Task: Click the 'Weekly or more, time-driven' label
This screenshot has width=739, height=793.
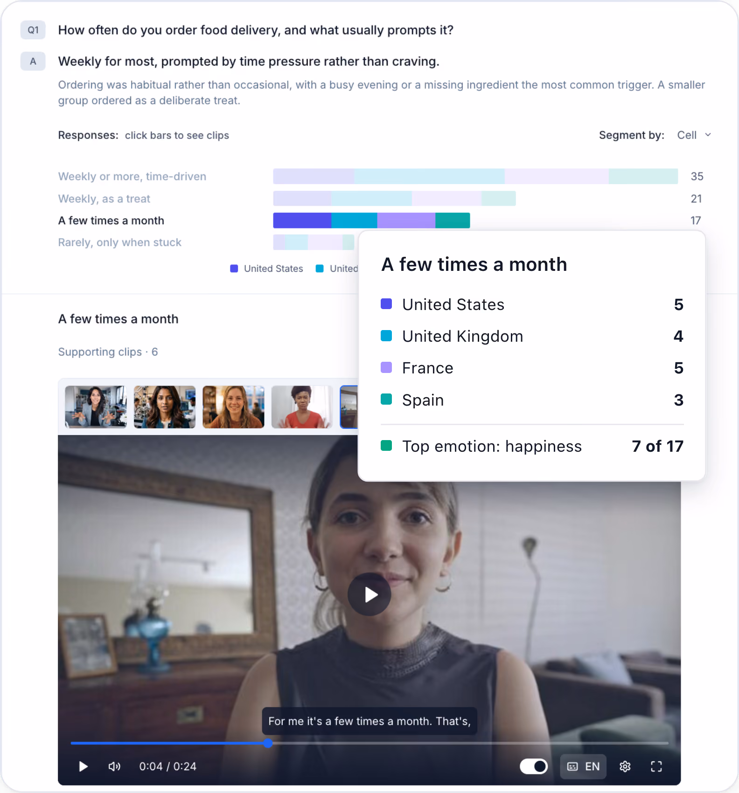Action: (132, 176)
